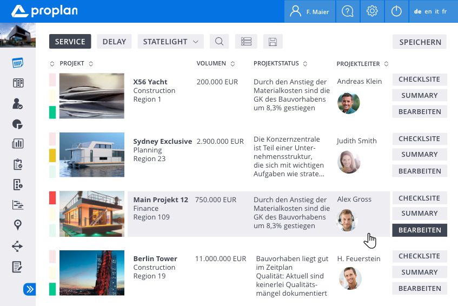Select the SERVICE tab
This screenshot has height=306, width=458.
[70, 42]
